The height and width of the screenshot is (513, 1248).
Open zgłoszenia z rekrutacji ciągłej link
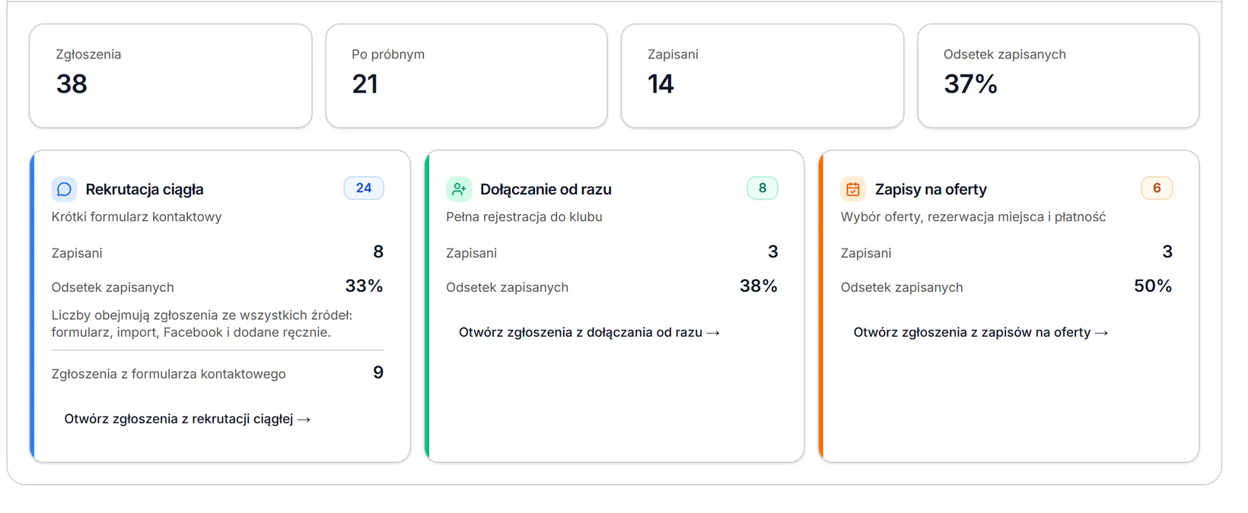(187, 419)
